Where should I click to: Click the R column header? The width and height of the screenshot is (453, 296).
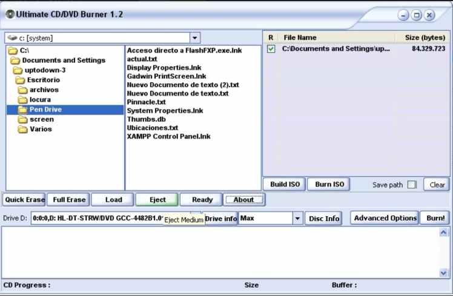pos(271,38)
